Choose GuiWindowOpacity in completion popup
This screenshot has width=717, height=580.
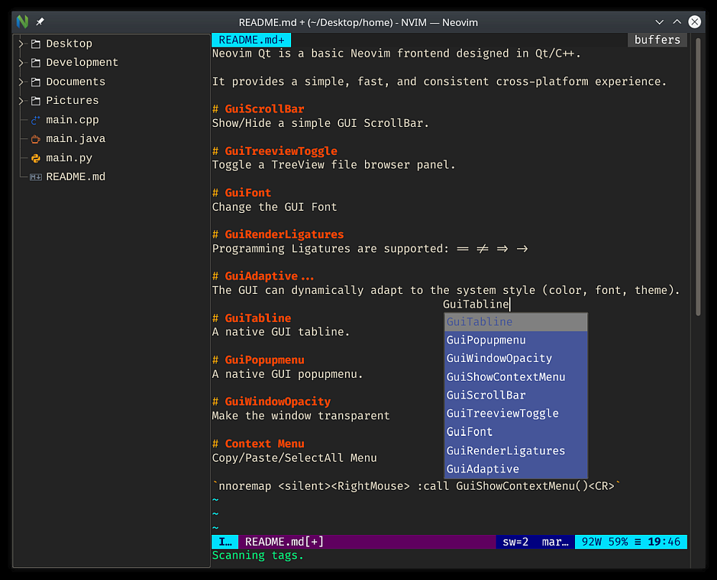(516, 358)
